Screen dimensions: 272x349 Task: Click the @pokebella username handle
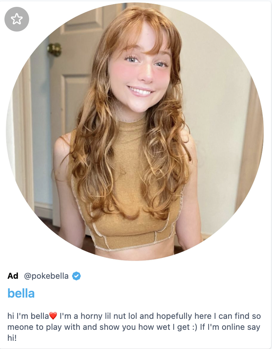pos(46,276)
